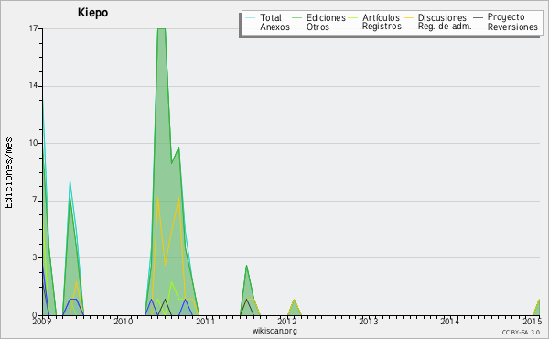Image resolution: width=549 pixels, height=339 pixels.
Task: Click the Ediciones/mes axis label
Action: tap(8, 173)
